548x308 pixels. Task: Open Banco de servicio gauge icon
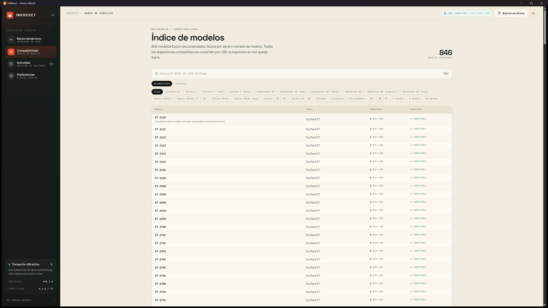coord(11,40)
